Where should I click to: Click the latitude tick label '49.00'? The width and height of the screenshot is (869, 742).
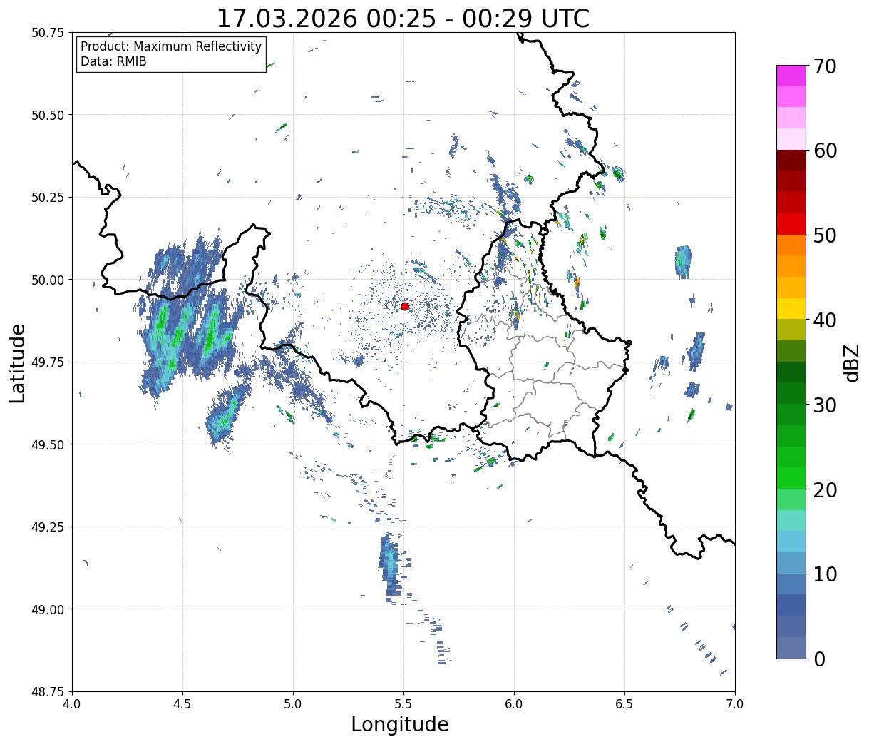(x=47, y=609)
